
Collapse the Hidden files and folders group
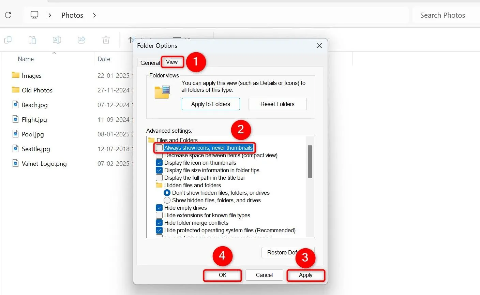click(x=159, y=185)
